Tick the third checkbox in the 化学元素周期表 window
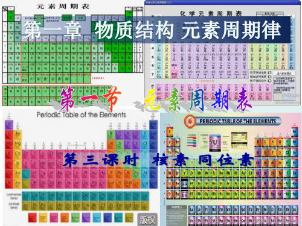 click(x=270, y=81)
